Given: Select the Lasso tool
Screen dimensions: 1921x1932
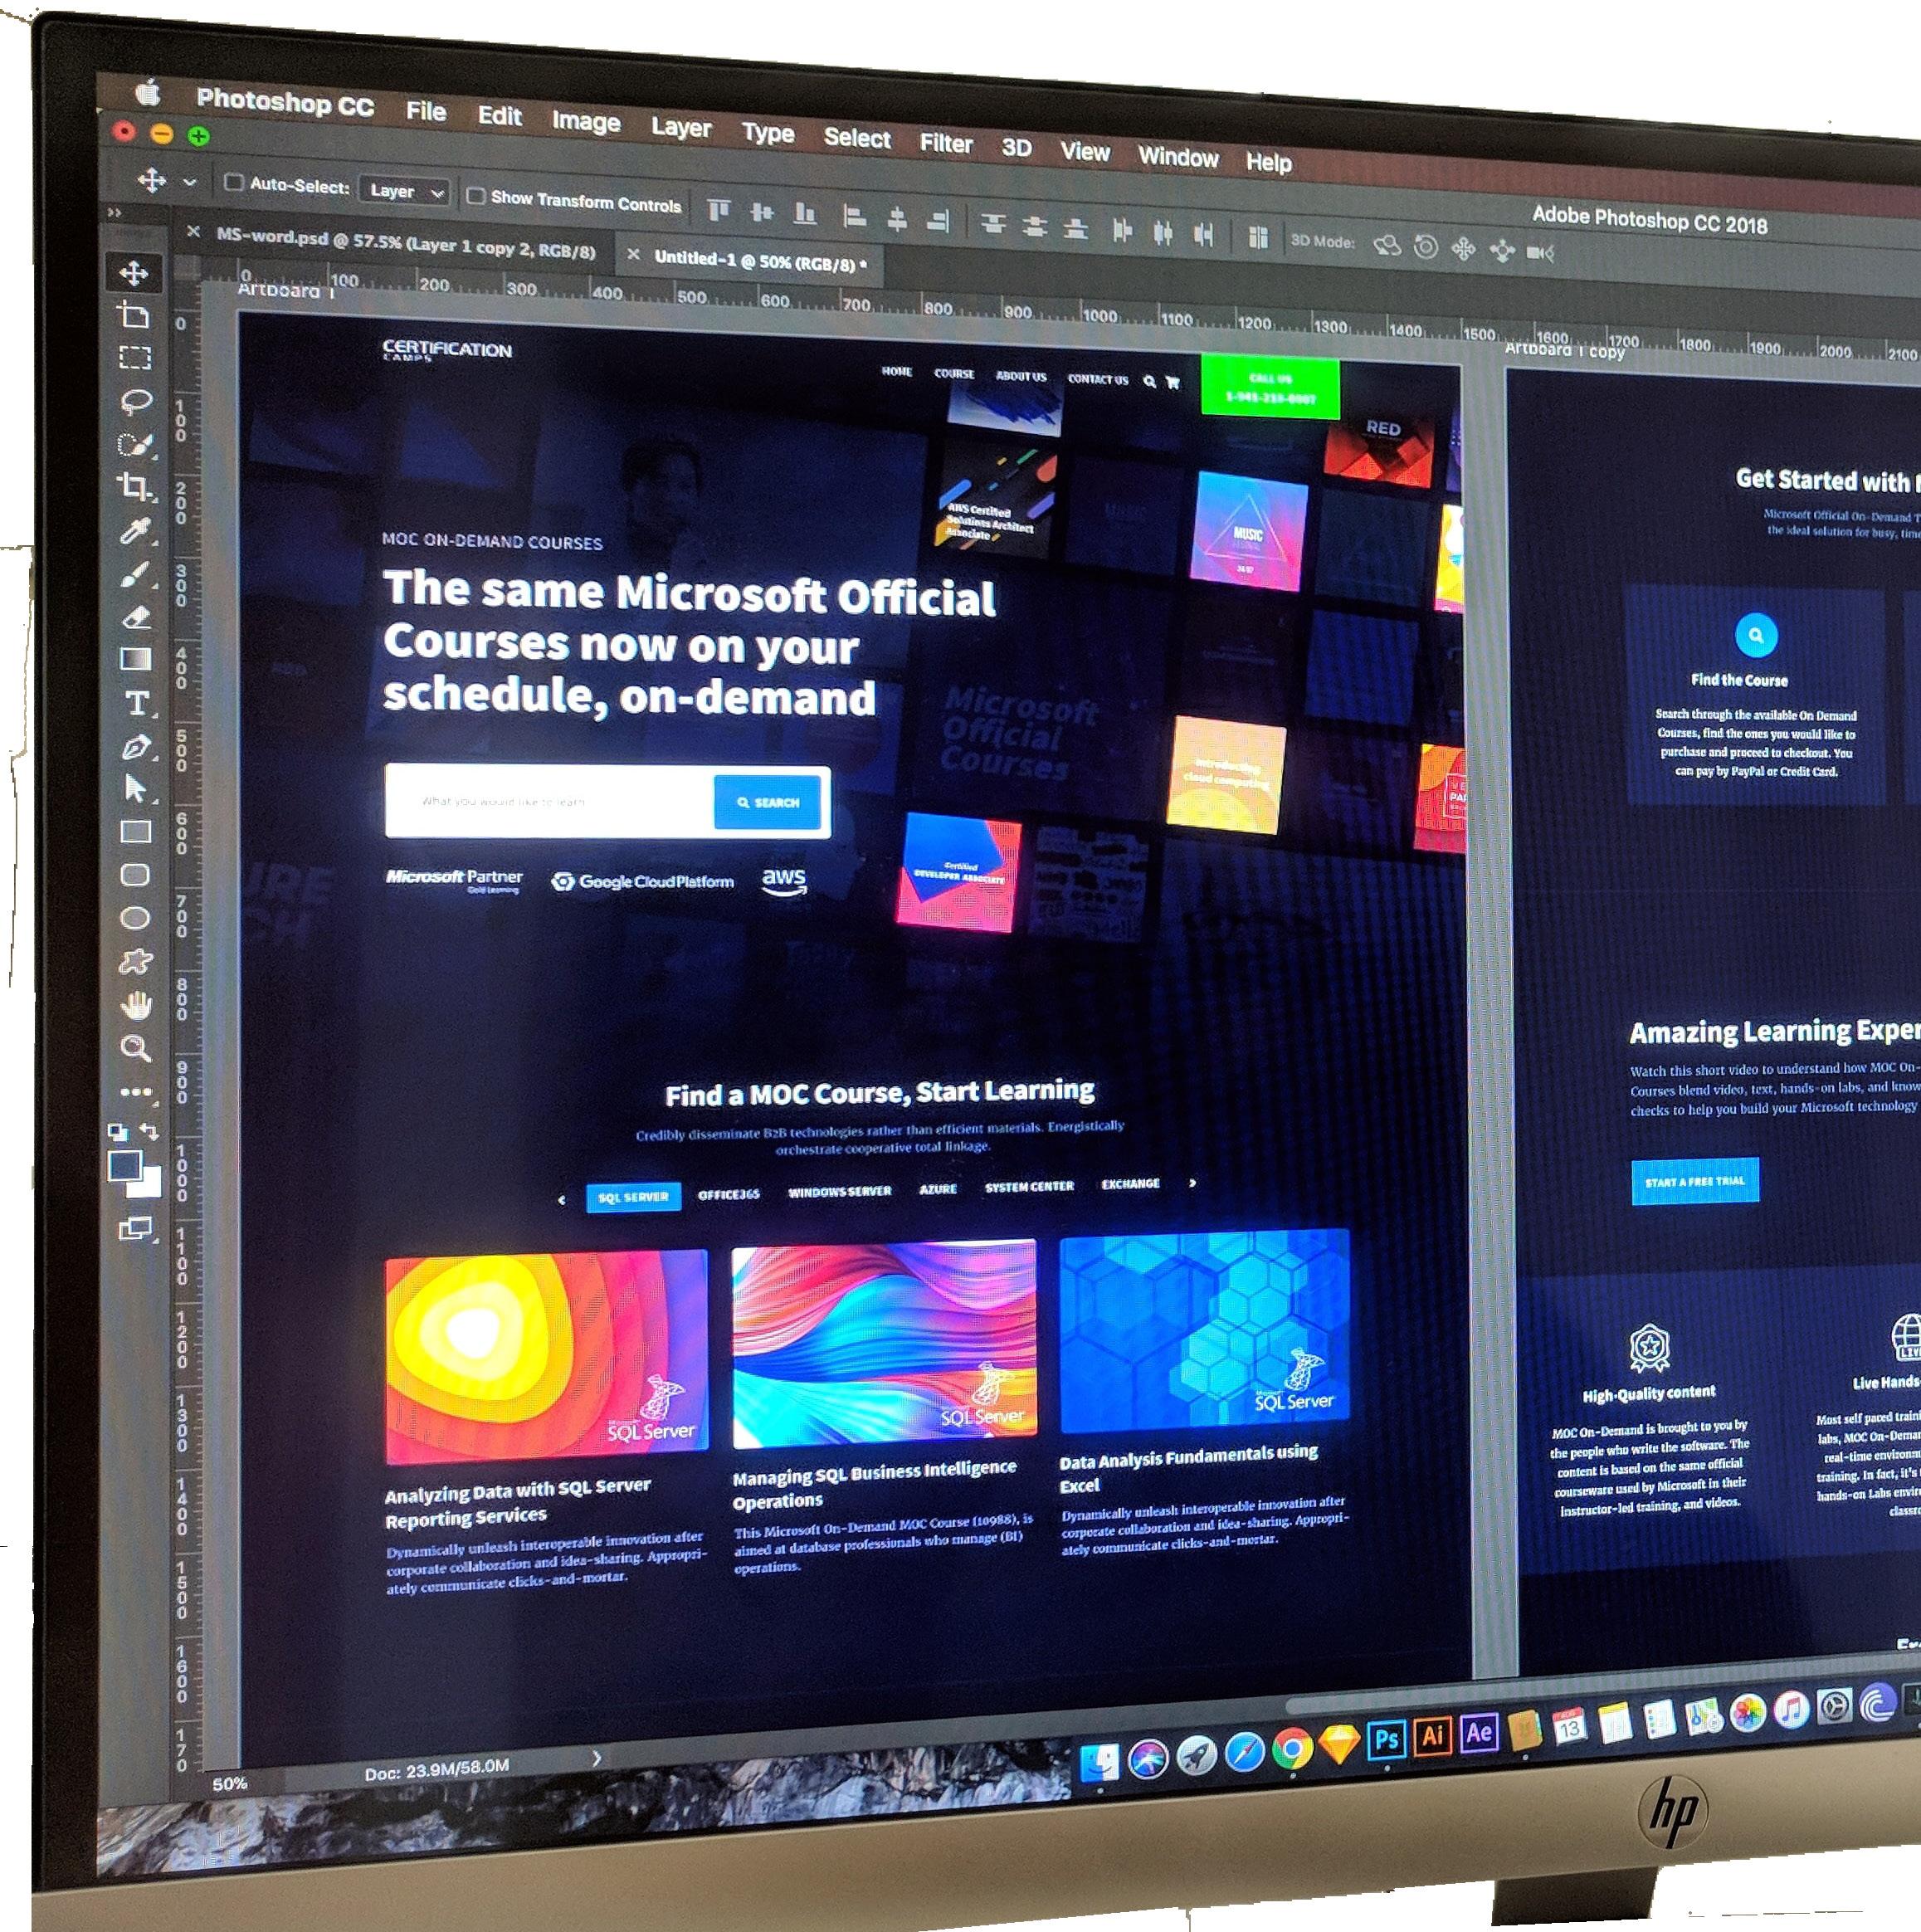Looking at the screenshot, I should coord(136,402).
